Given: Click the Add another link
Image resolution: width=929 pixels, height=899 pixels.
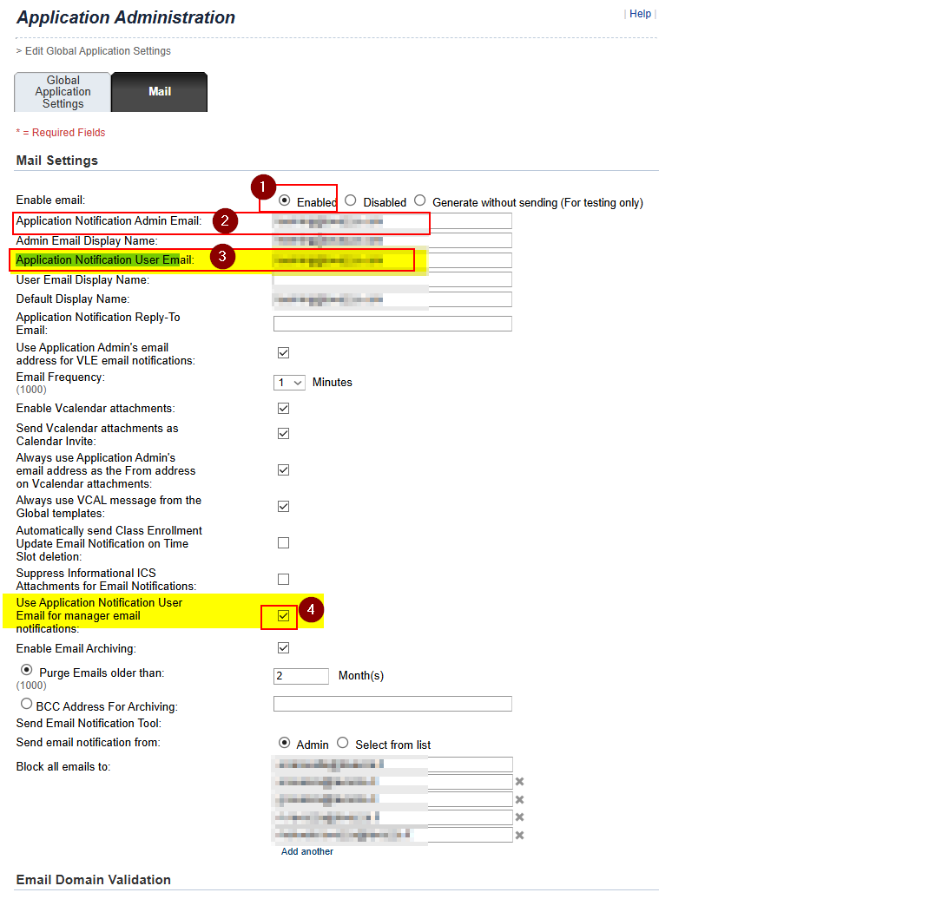Looking at the screenshot, I should [x=306, y=852].
